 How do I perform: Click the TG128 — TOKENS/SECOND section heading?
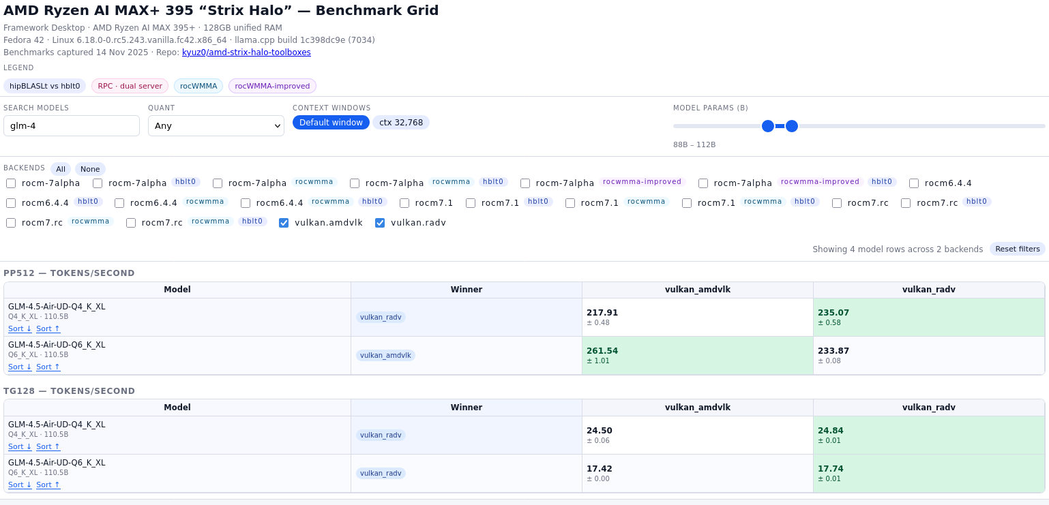pos(70,391)
